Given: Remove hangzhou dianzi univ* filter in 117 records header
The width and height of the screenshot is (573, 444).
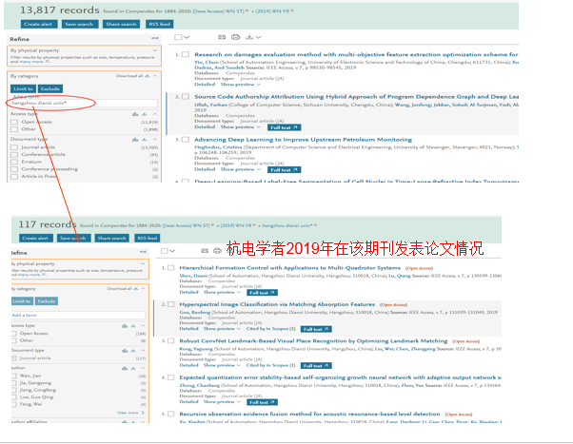Looking at the screenshot, I should click(315, 225).
